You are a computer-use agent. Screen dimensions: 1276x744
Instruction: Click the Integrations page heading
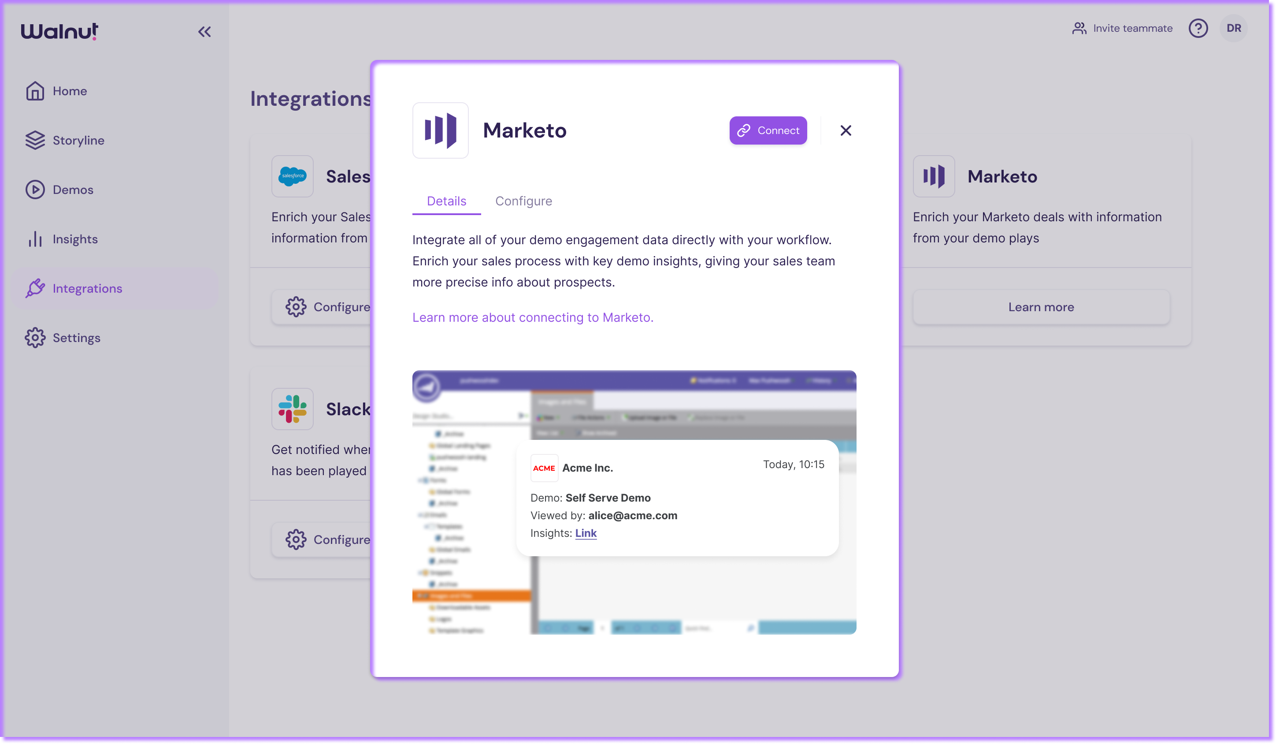coord(311,98)
